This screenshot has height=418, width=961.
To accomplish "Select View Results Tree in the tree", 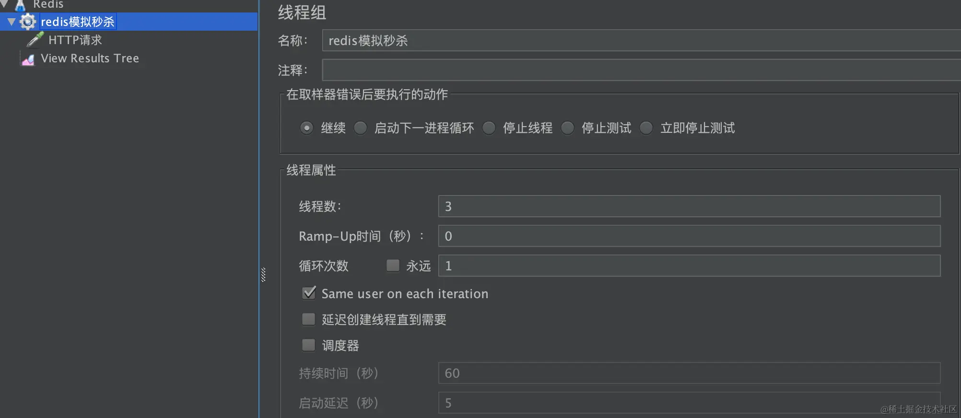I will pyautogui.click(x=90, y=58).
